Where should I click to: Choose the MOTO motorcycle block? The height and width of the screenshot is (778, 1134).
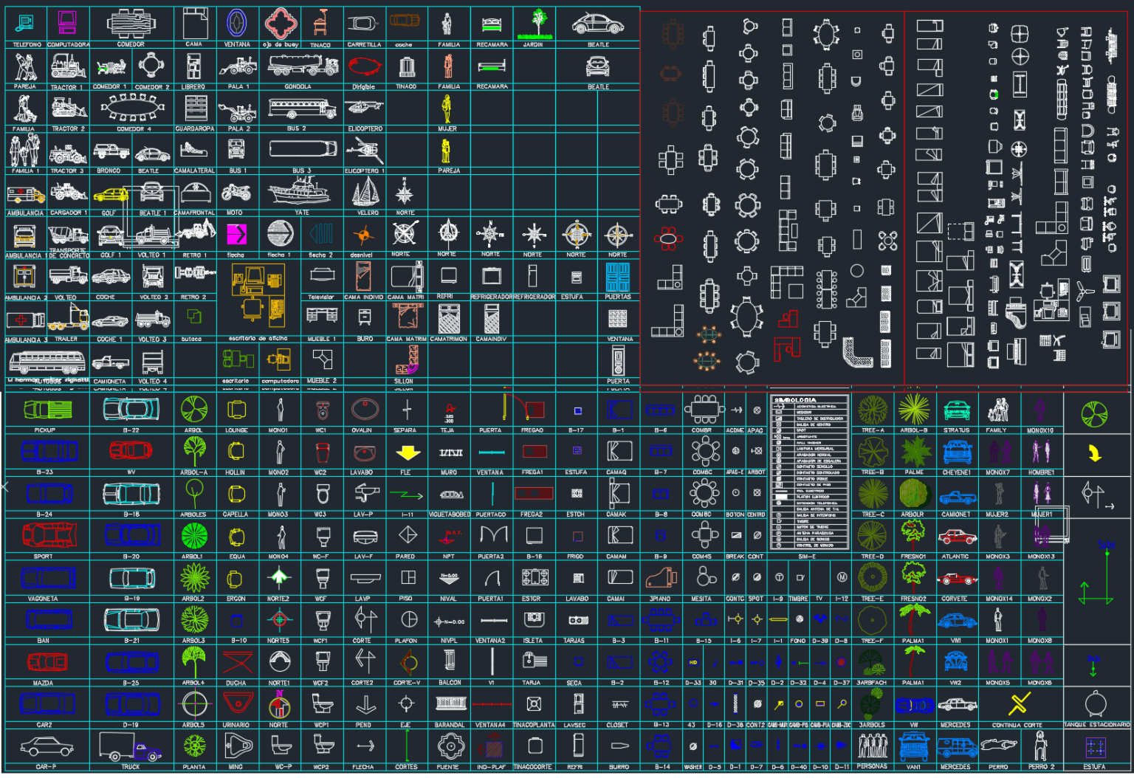tap(236, 193)
